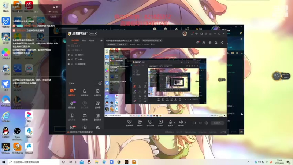
Task: Show hidden tray icons arrow
Action: (x=248, y=162)
